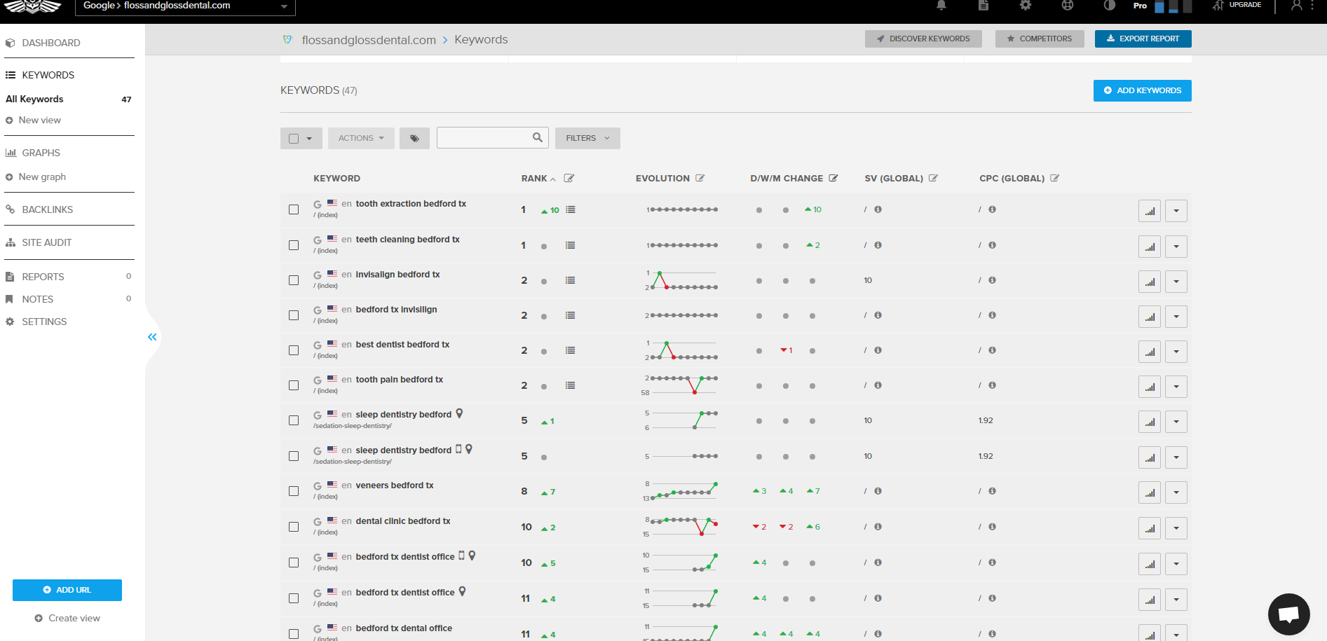Check the best dentist bedford tx row
This screenshot has width=1327, height=641.
[294, 350]
